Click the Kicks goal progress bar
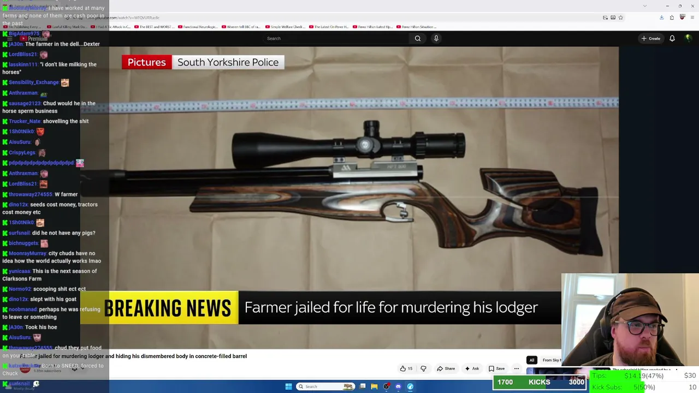699x393 pixels. [540, 382]
